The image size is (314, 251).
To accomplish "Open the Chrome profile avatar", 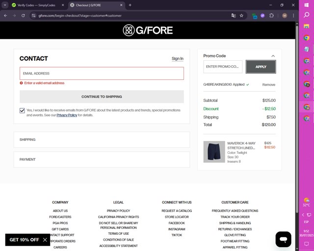I will [x=285, y=16].
